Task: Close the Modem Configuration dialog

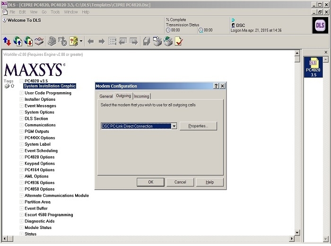Action: pos(223,86)
